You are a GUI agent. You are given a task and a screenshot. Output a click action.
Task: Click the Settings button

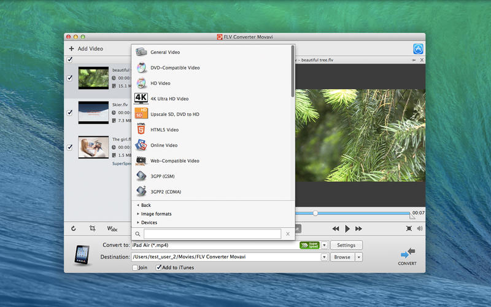[347, 245]
